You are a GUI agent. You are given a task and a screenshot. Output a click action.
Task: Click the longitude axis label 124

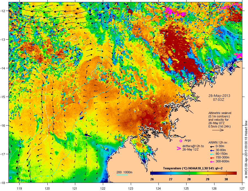click(x=158, y=188)
